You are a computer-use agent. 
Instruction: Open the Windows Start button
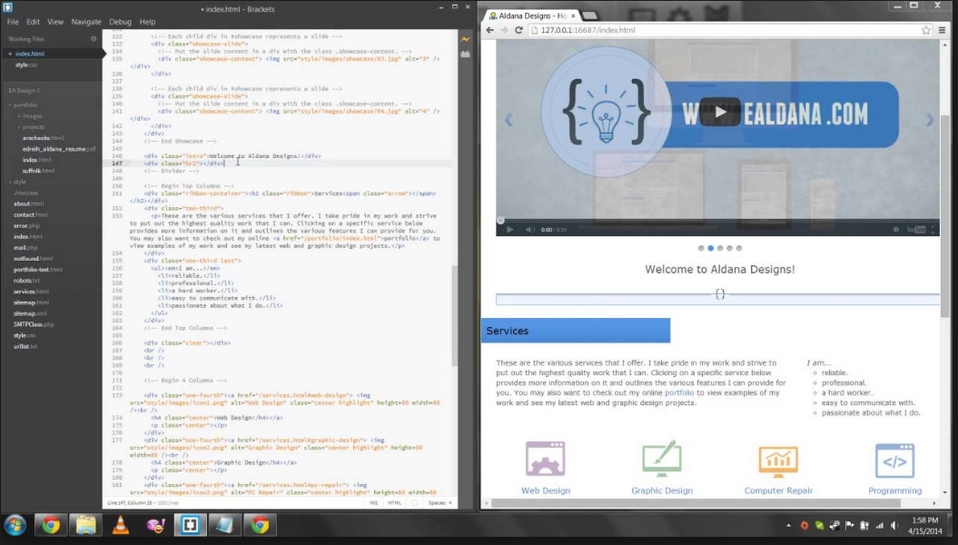[15, 525]
